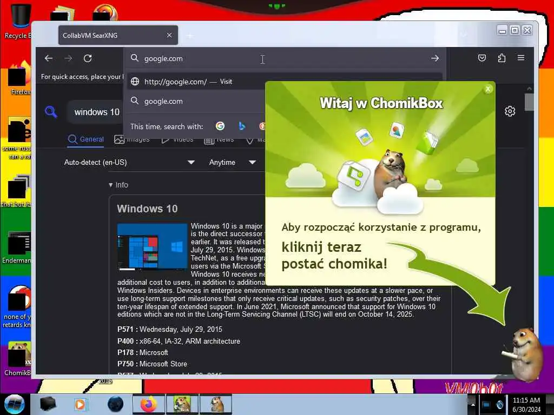
Task: Open the Save to Pocket icon
Action: [482, 58]
